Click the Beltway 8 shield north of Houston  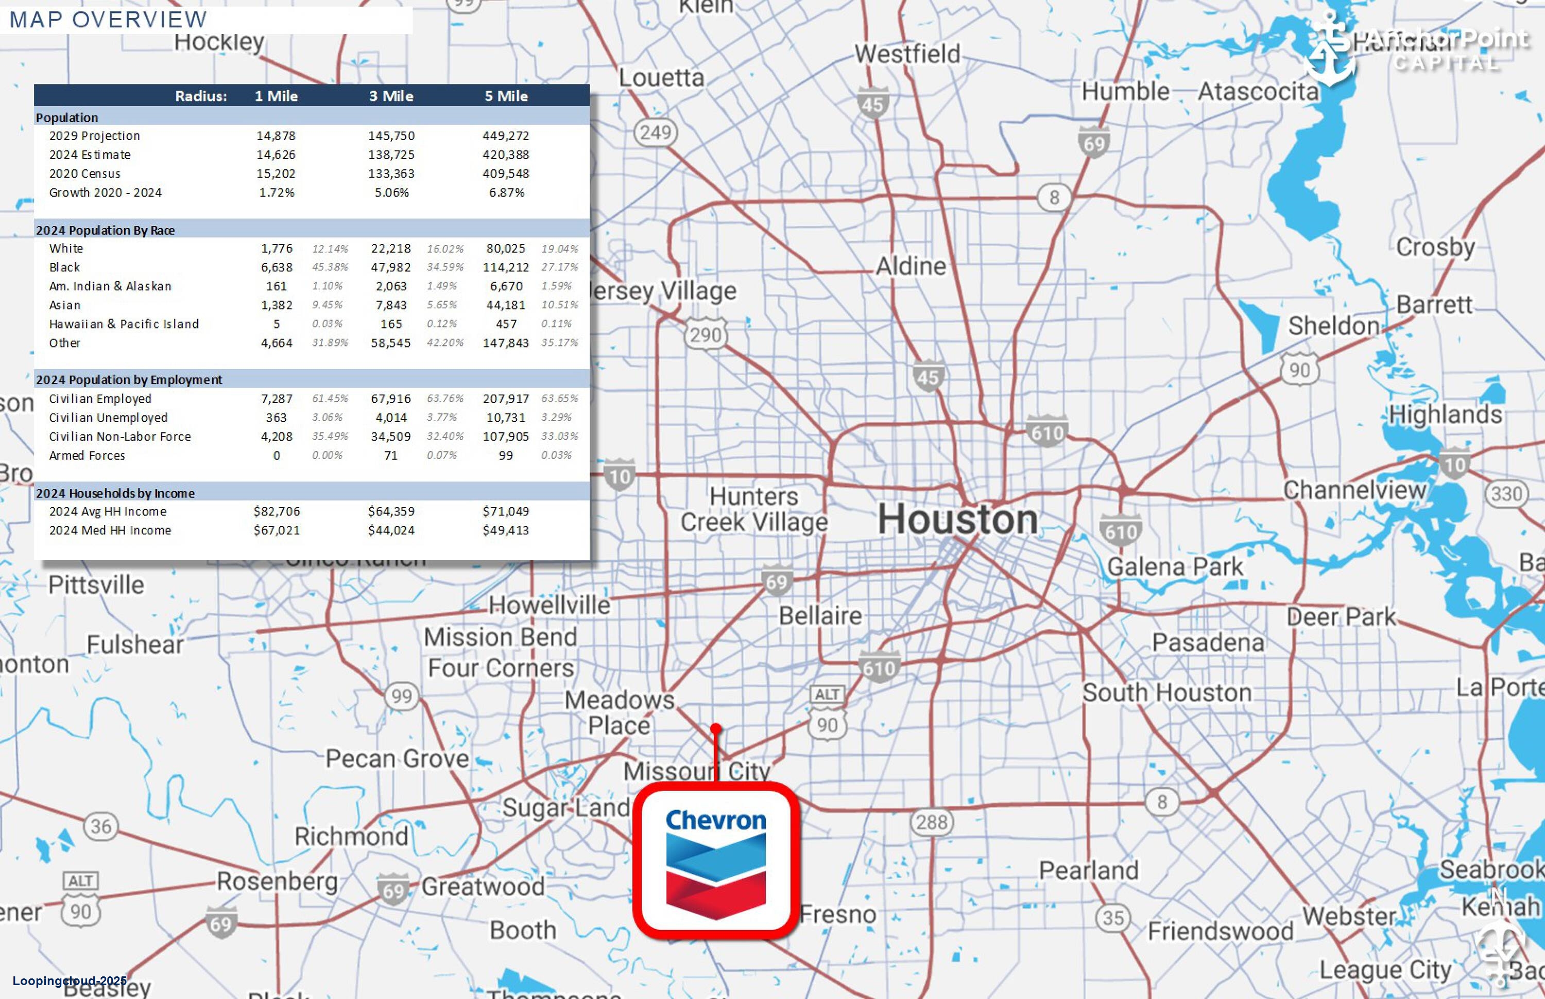pyautogui.click(x=1054, y=197)
